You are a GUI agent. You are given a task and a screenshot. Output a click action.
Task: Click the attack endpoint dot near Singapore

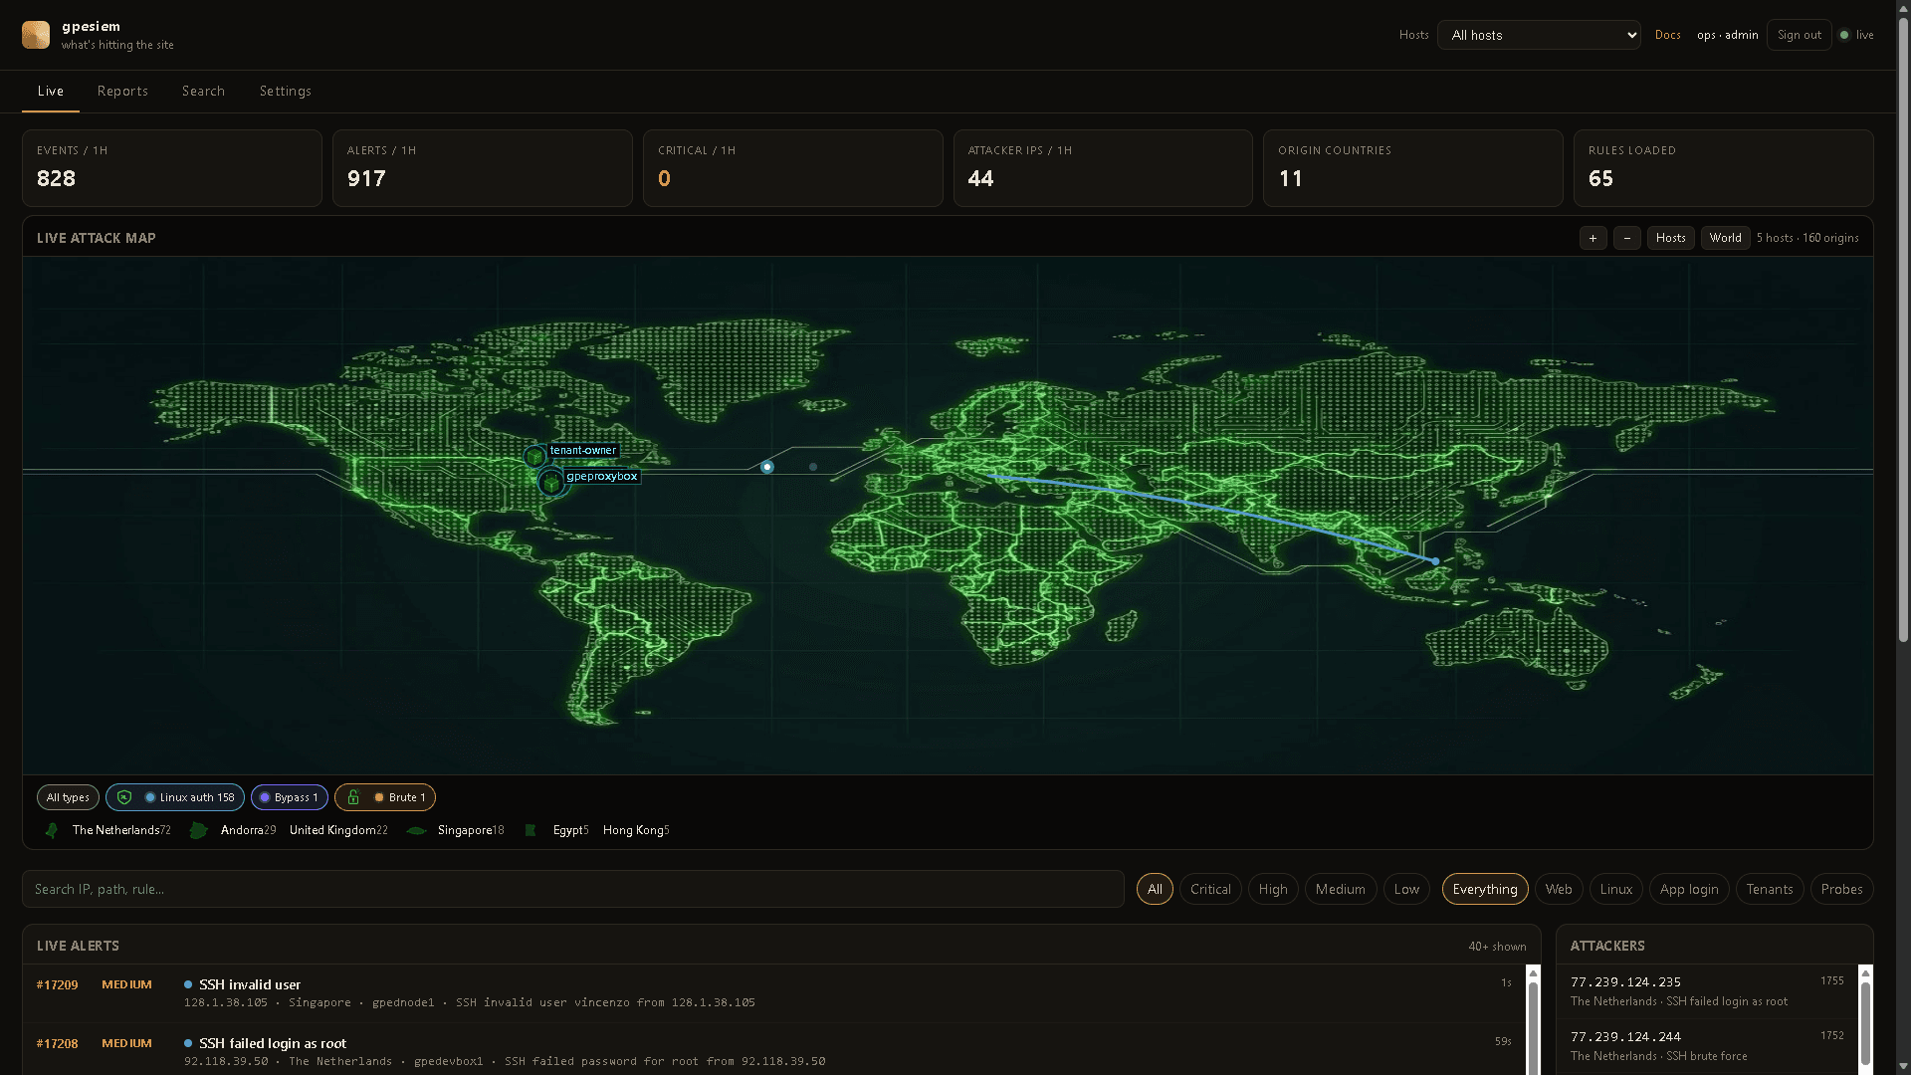coord(1435,561)
